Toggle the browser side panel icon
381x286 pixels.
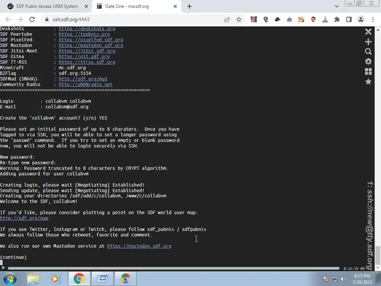(349, 19)
